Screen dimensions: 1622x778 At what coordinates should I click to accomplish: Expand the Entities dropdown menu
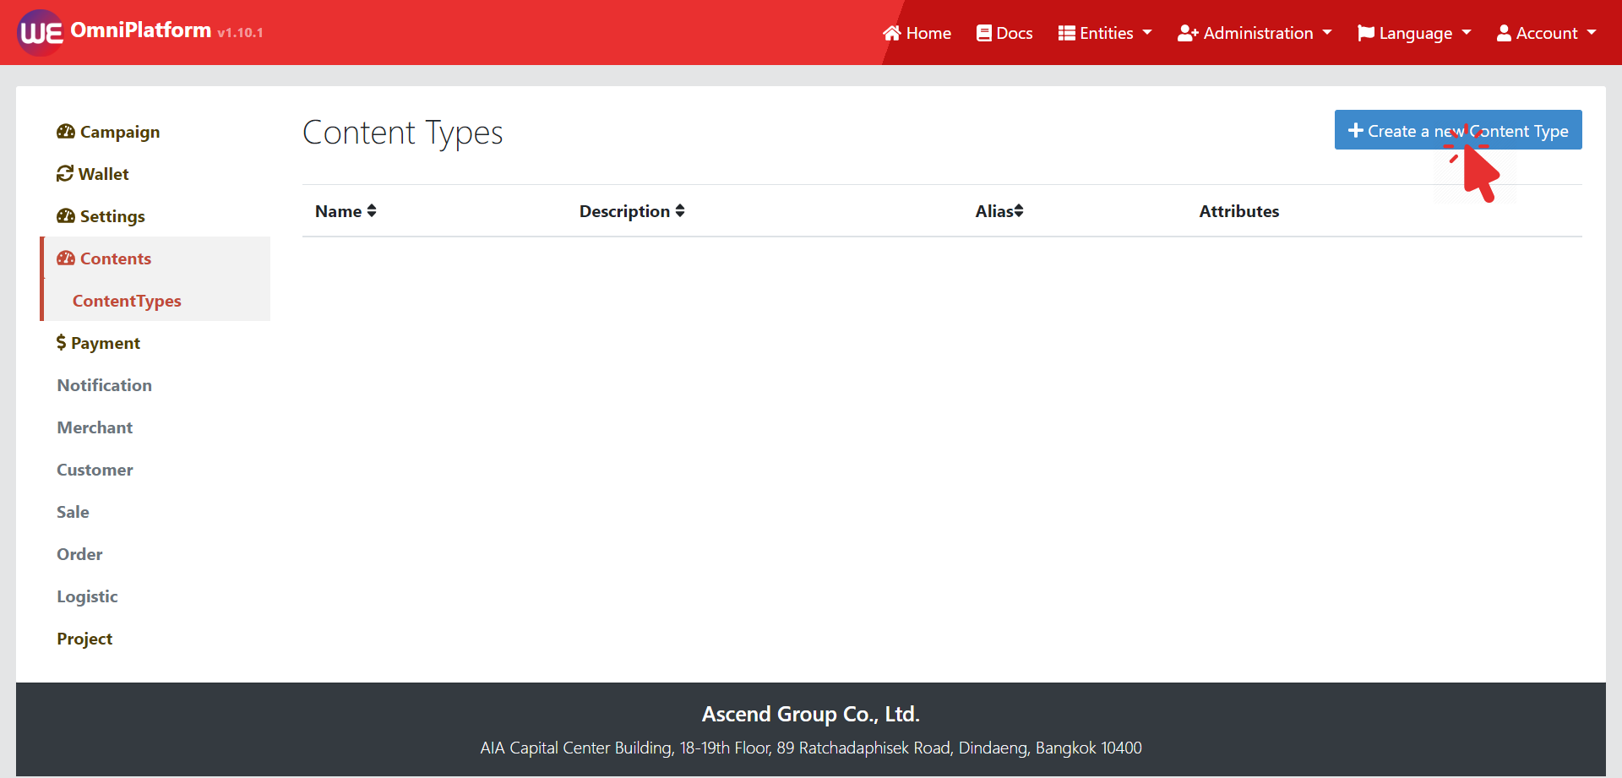coord(1105,33)
